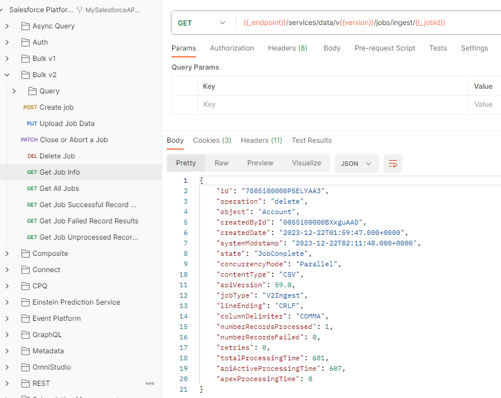Viewport: 501px width, 398px height.
Task: Open the GET Get All Jobs request
Action: (x=81, y=189)
